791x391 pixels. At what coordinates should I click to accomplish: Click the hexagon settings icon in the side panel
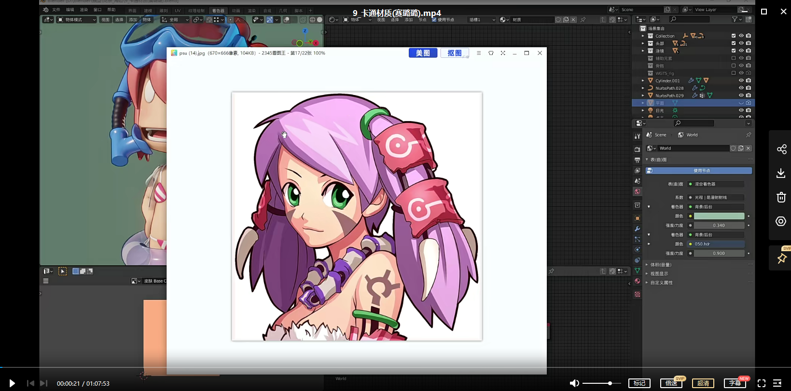point(781,221)
